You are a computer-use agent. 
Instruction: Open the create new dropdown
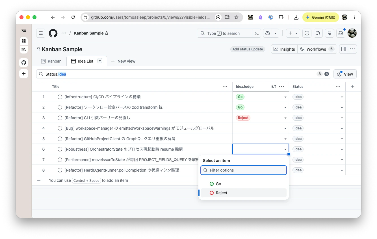click(293, 33)
